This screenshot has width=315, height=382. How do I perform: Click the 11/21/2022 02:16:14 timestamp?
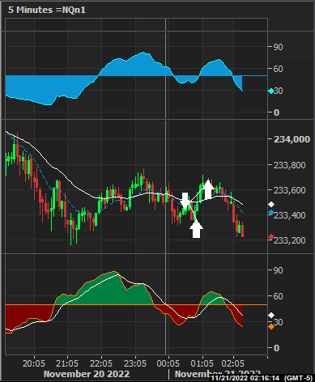click(x=245, y=378)
